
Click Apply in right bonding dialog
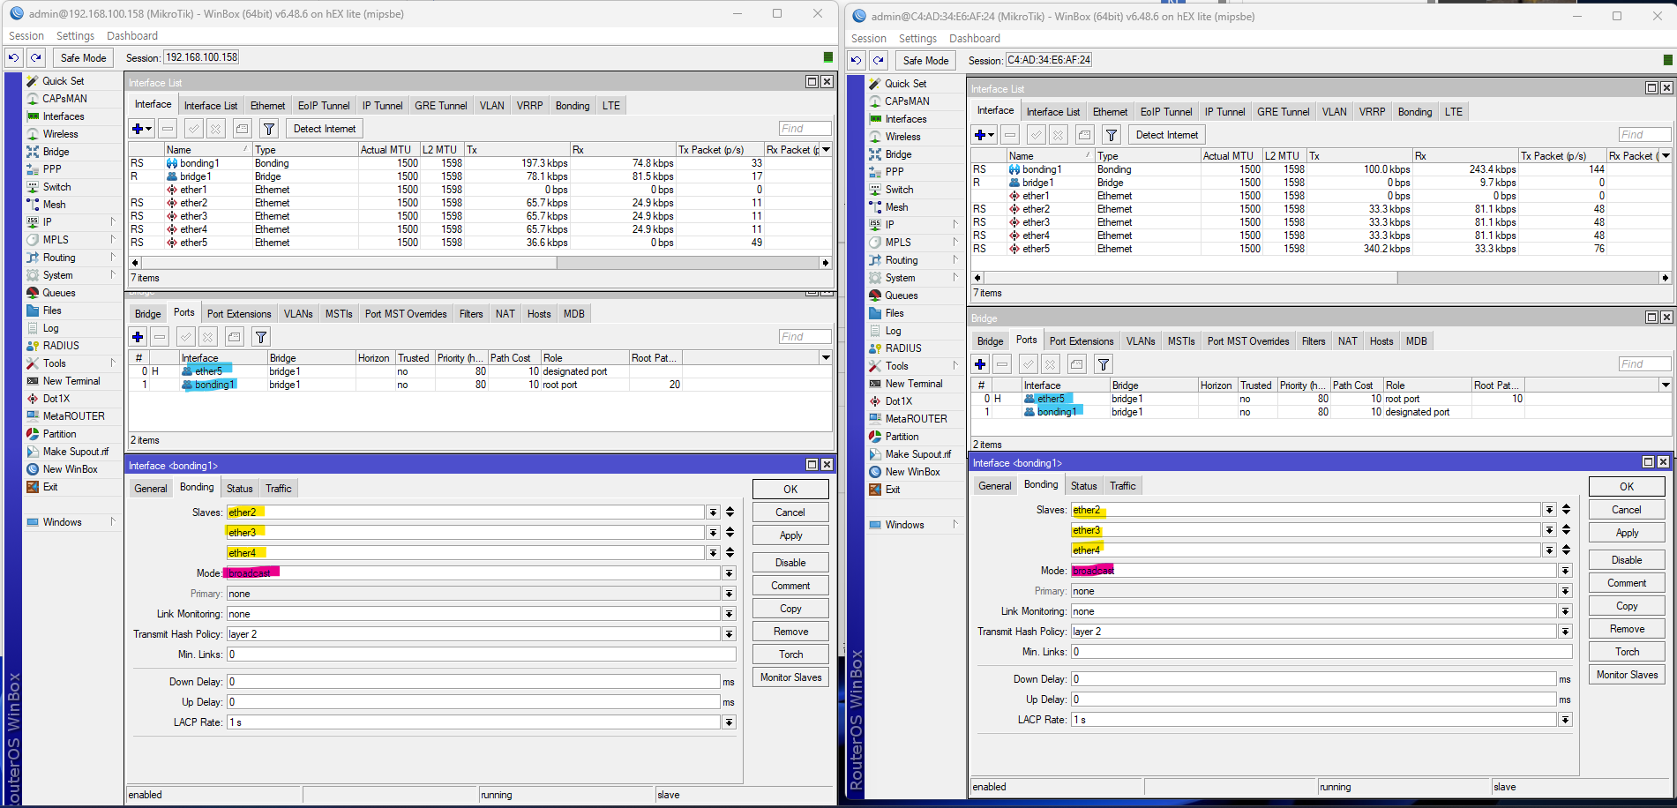coord(1627,533)
